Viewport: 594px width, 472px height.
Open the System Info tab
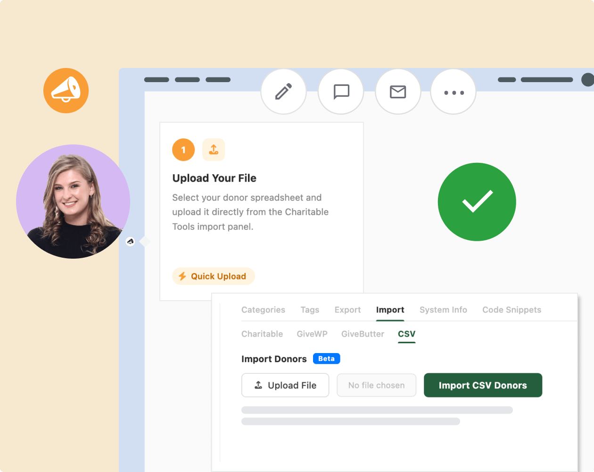pyautogui.click(x=443, y=310)
